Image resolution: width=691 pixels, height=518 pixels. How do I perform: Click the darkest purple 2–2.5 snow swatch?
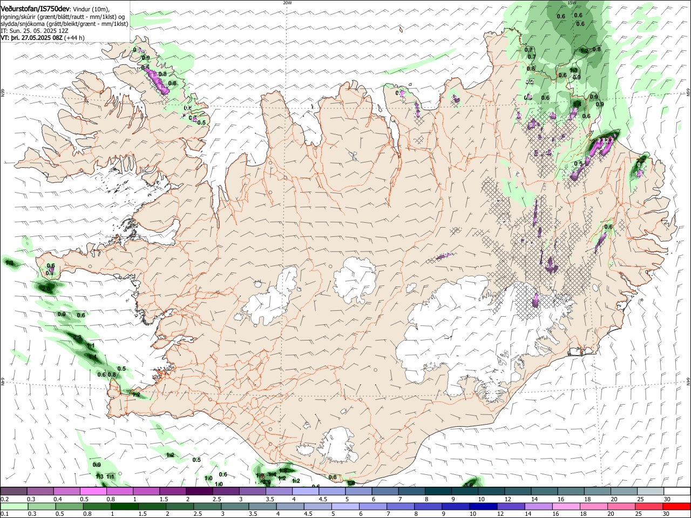pos(199,492)
